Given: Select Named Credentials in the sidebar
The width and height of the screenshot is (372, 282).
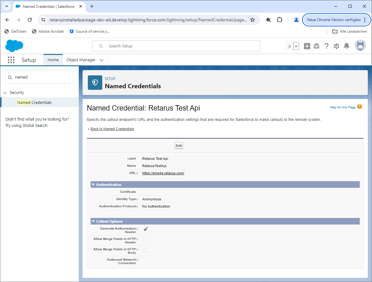Looking at the screenshot, I should [35, 102].
